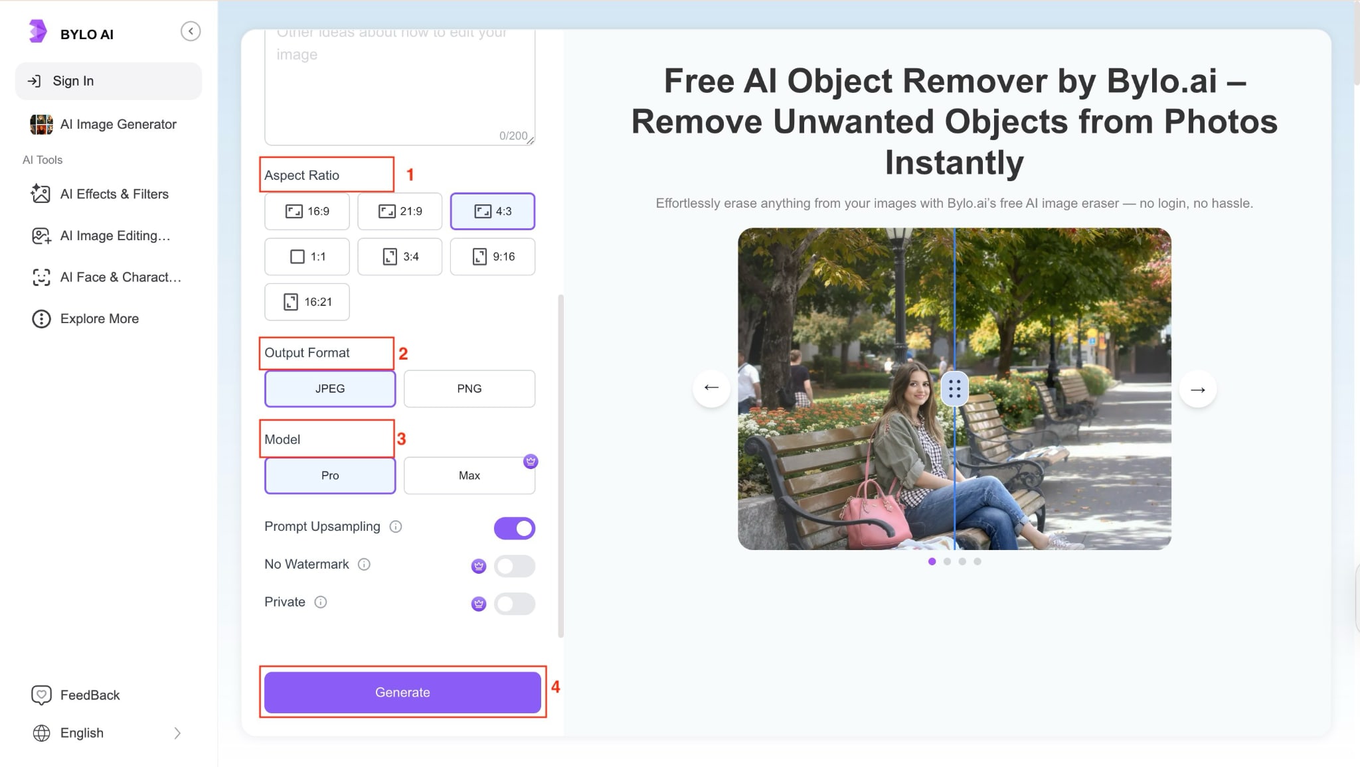Click the left arrow to show previous example
Screen dimensions: 1360x767
[711, 388]
